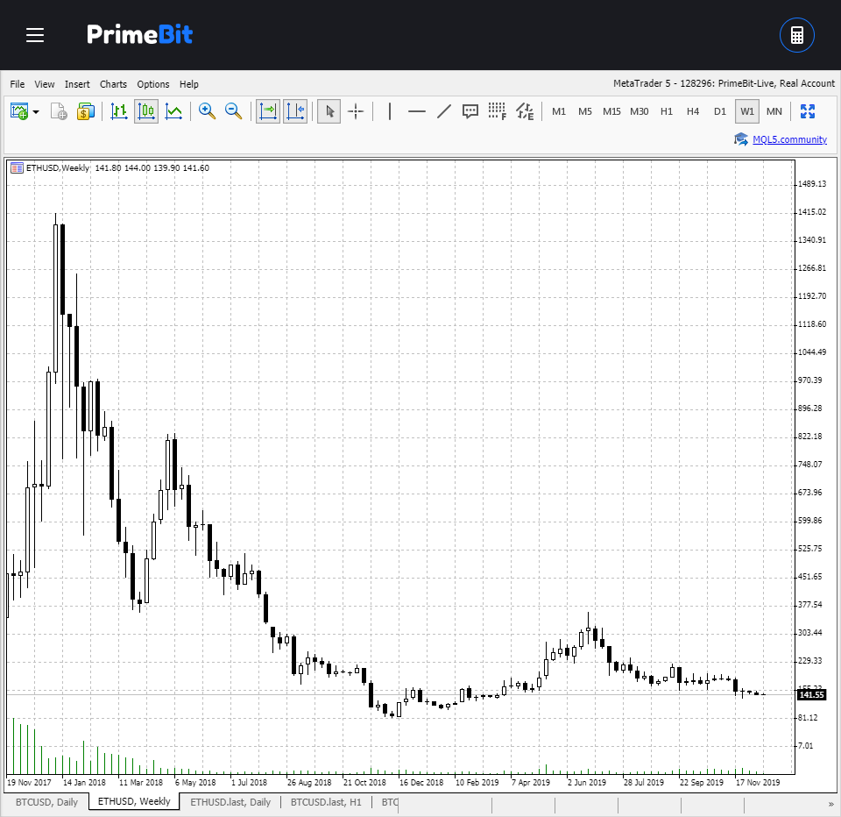
Task: Expand hidden chart tabs with the chevron
Action: (831, 802)
